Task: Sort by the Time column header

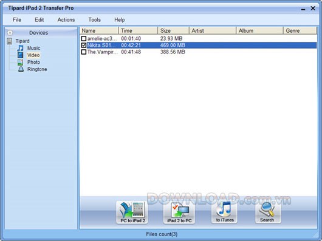Action: pyautogui.click(x=139, y=30)
